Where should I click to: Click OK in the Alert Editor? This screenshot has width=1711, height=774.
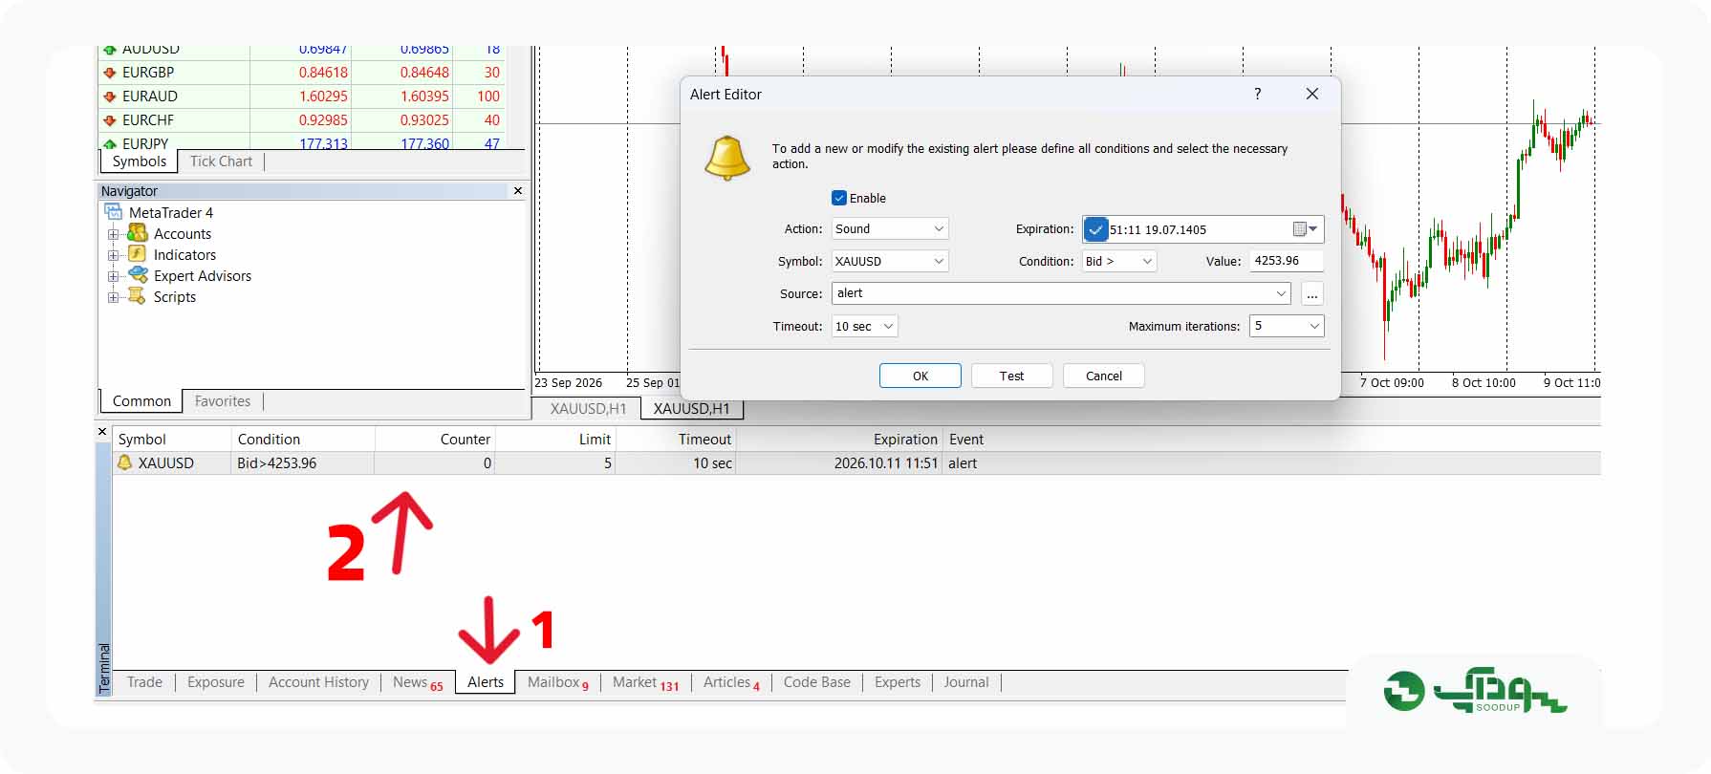(x=920, y=376)
